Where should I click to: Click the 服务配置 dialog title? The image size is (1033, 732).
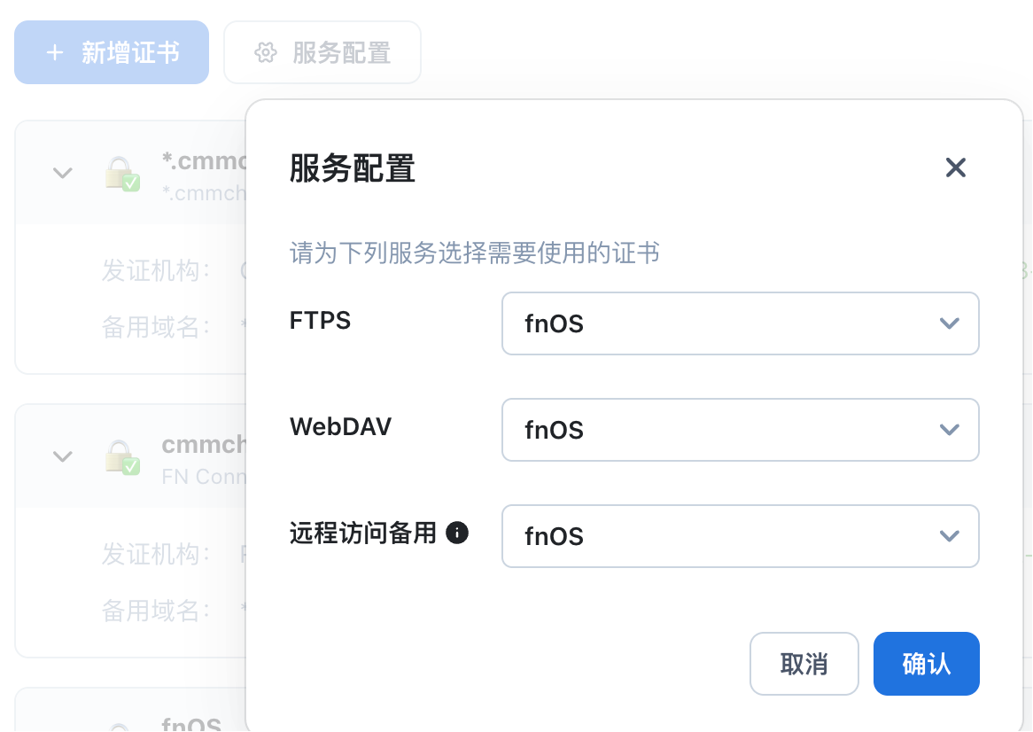[353, 168]
